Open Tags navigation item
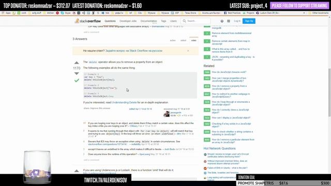Image resolution: width=331 pixels, height=186 pixels. click(x=163, y=21)
